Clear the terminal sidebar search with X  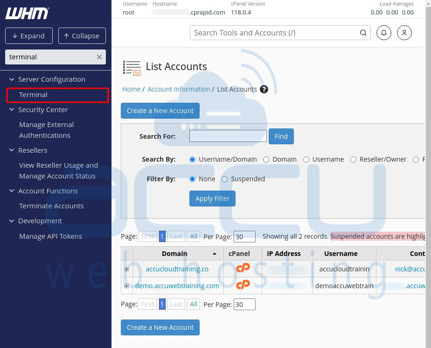(x=99, y=57)
